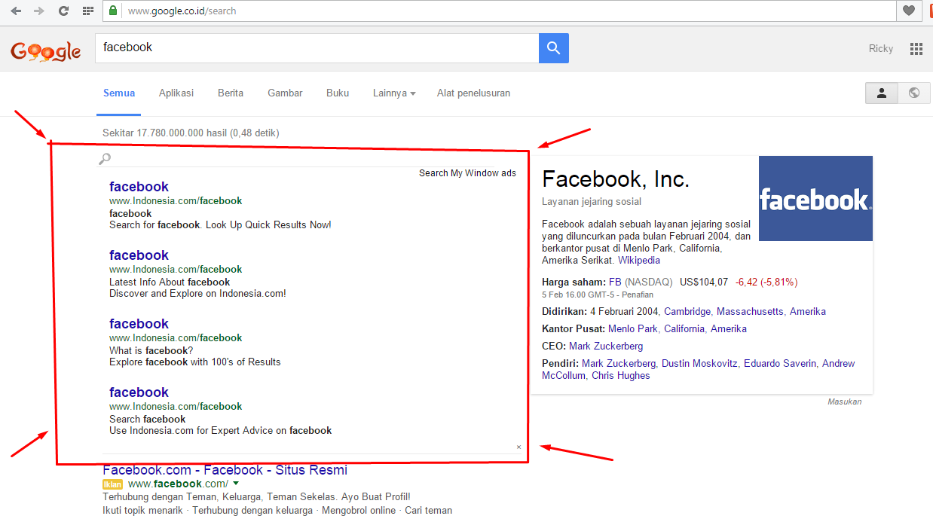Click the blue search magnifier button
The image size is (933, 519).
point(554,48)
